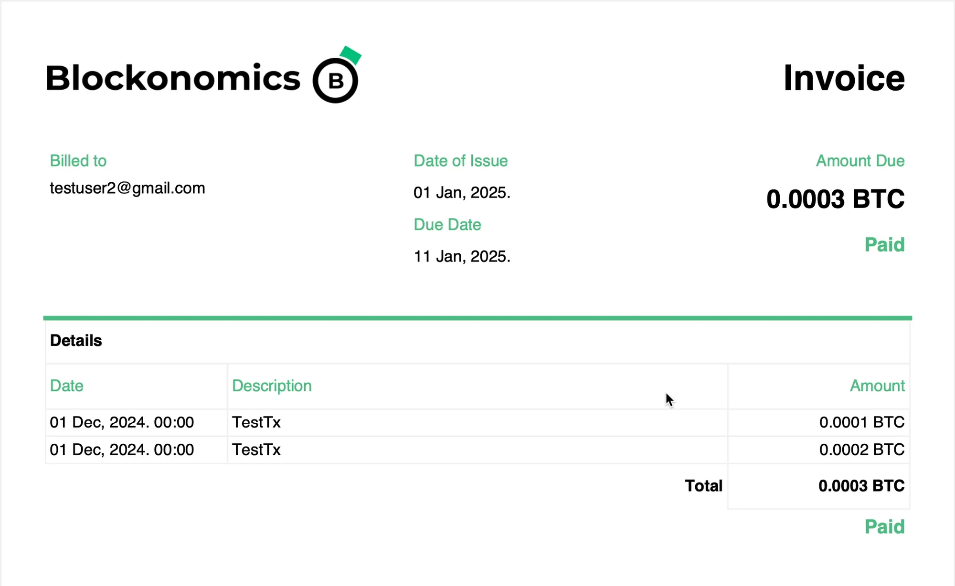
Task: Click the Invoice heading
Action: point(844,78)
